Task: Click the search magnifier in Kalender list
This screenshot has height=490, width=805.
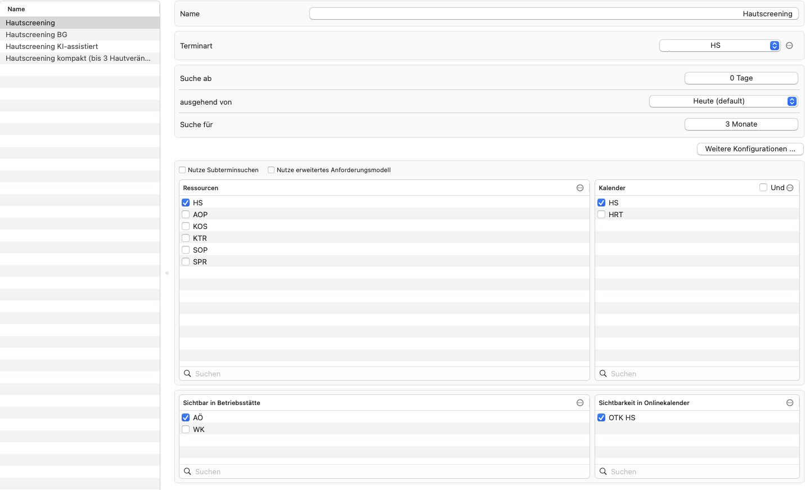Action: tap(603, 374)
